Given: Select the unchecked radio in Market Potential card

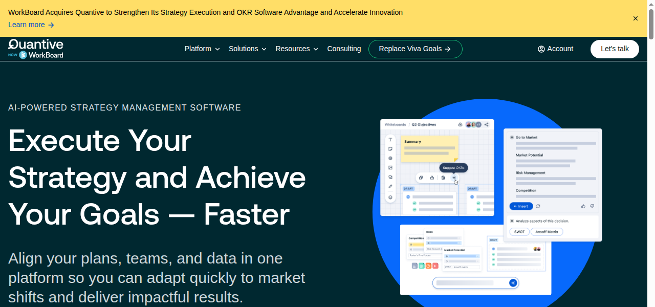Looking at the screenshot, I should (447, 261).
